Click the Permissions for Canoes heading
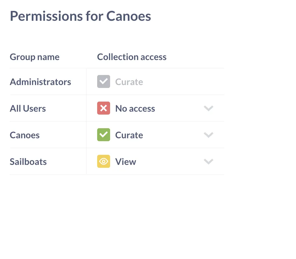 tap(80, 16)
